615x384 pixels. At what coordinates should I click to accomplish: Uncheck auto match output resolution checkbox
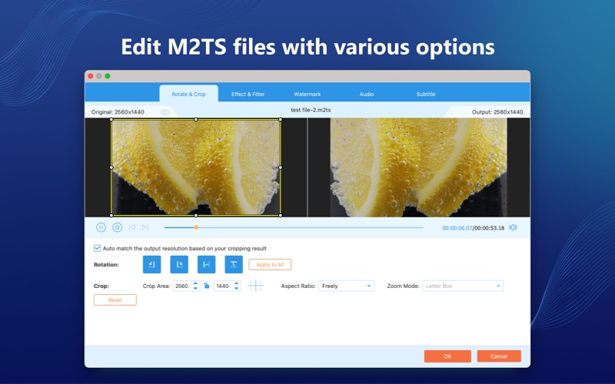(x=97, y=248)
